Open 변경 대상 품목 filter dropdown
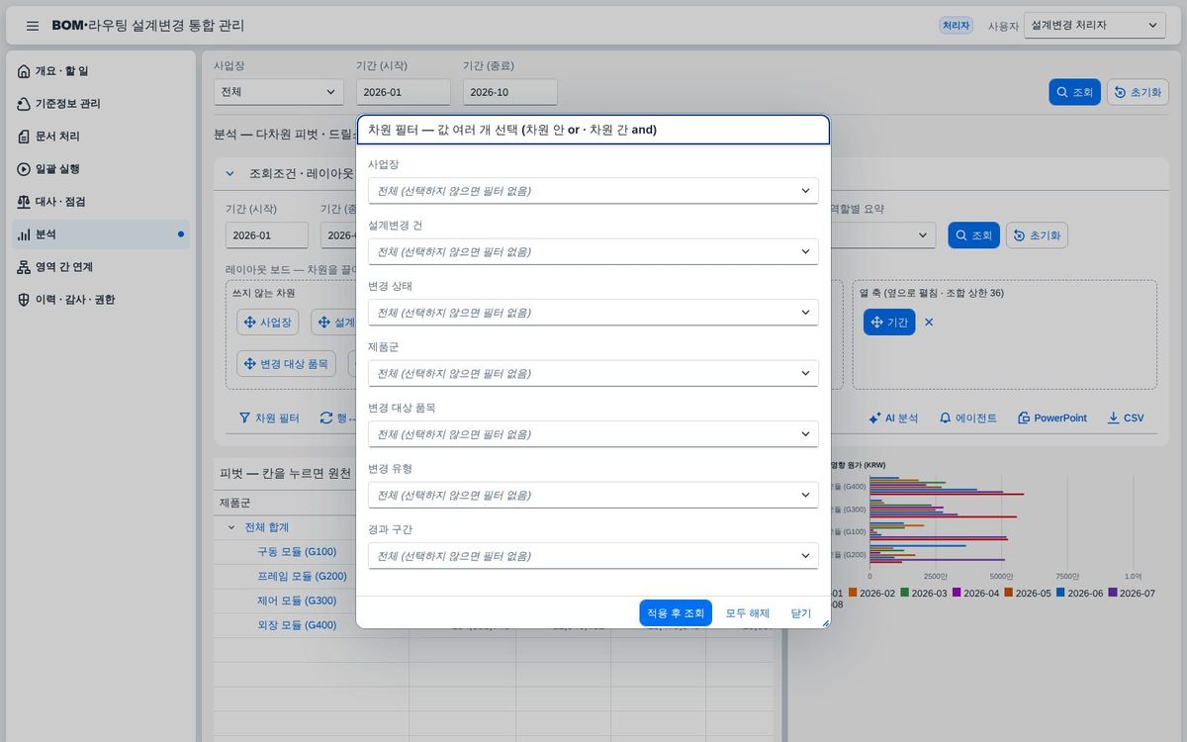Image resolution: width=1187 pixels, height=742 pixels. point(593,434)
